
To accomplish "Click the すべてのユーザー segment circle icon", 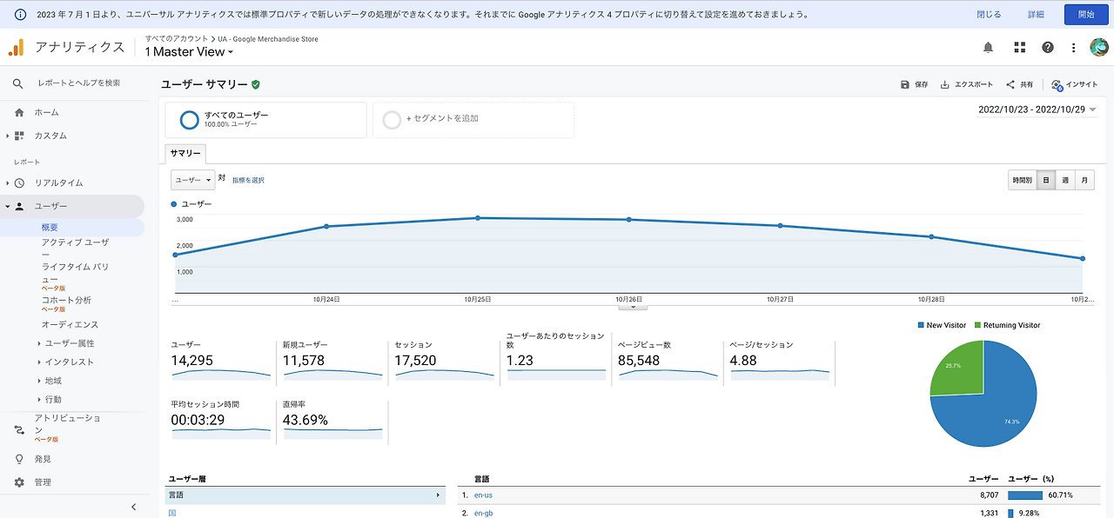I will click(x=189, y=120).
